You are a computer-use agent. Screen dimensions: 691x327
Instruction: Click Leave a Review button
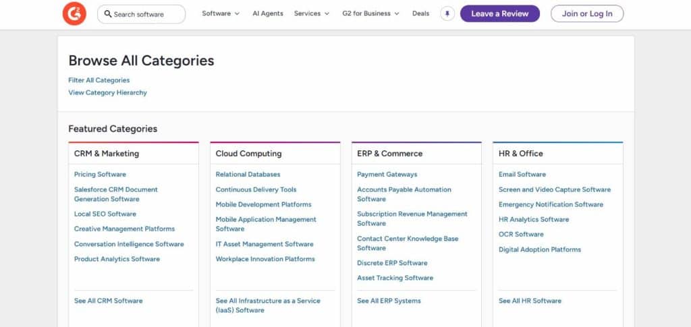click(x=500, y=13)
